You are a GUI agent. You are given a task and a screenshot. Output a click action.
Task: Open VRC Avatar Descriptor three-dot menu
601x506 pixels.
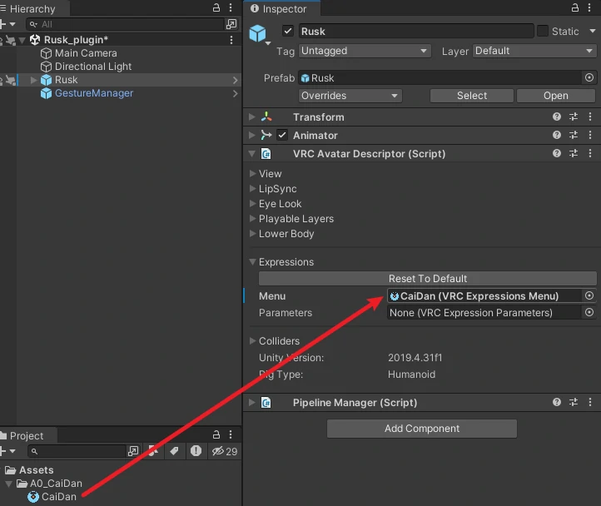(x=589, y=154)
